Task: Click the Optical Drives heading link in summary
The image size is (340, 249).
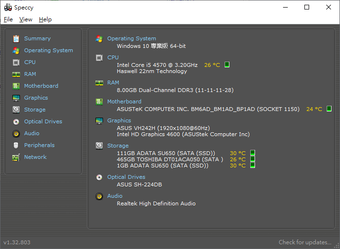Action: pos(126,177)
